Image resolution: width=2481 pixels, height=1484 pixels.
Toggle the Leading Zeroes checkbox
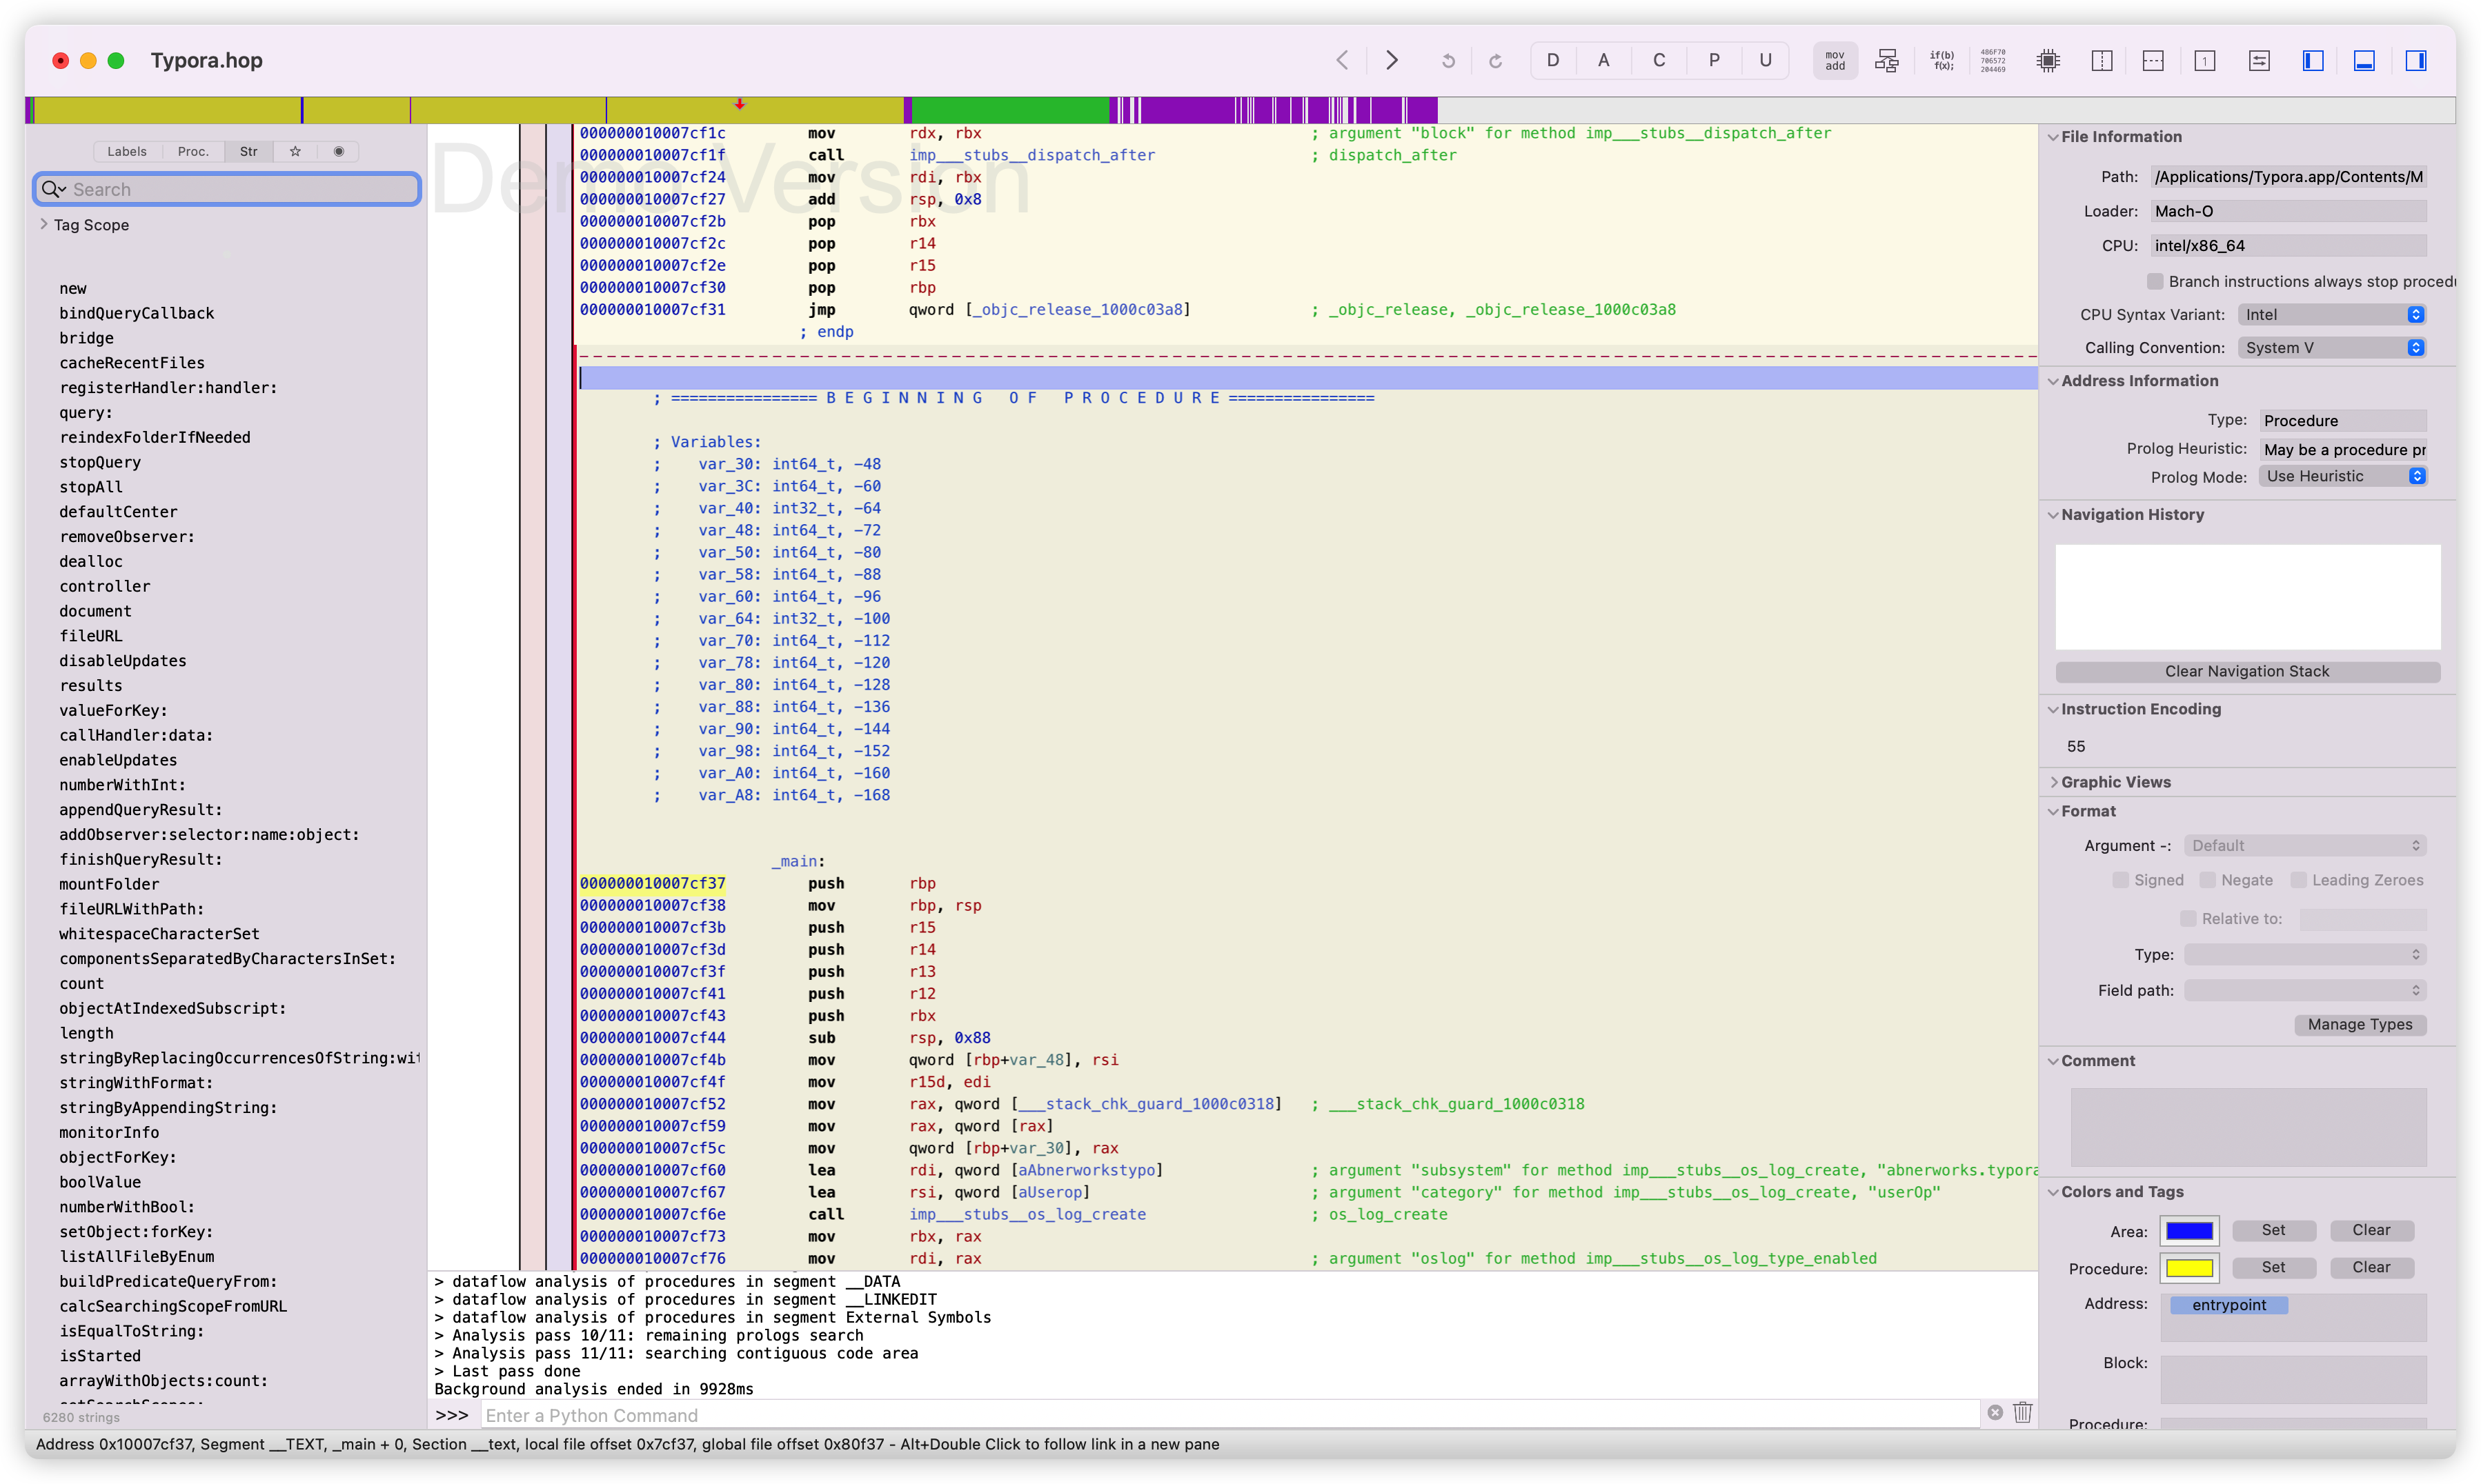2298,880
